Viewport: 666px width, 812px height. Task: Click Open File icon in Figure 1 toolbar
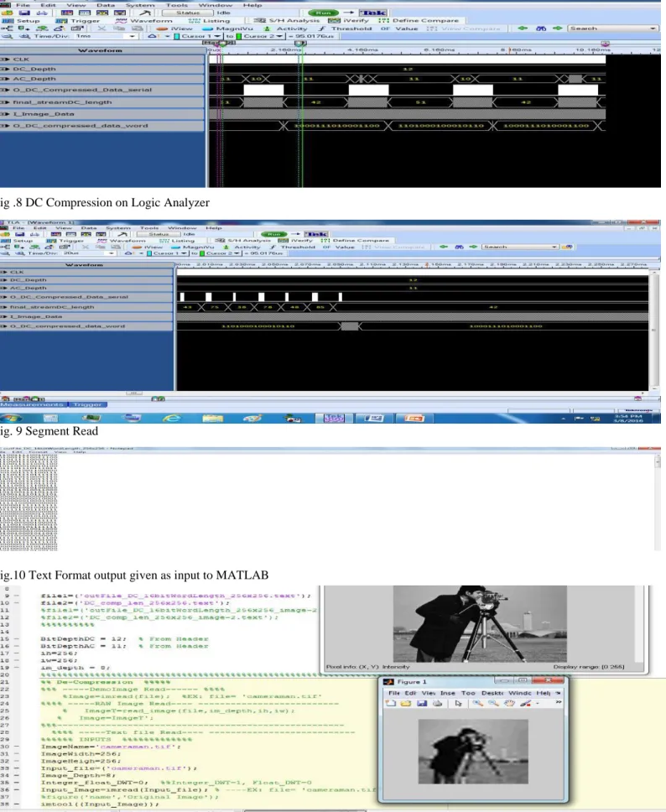tap(406, 703)
